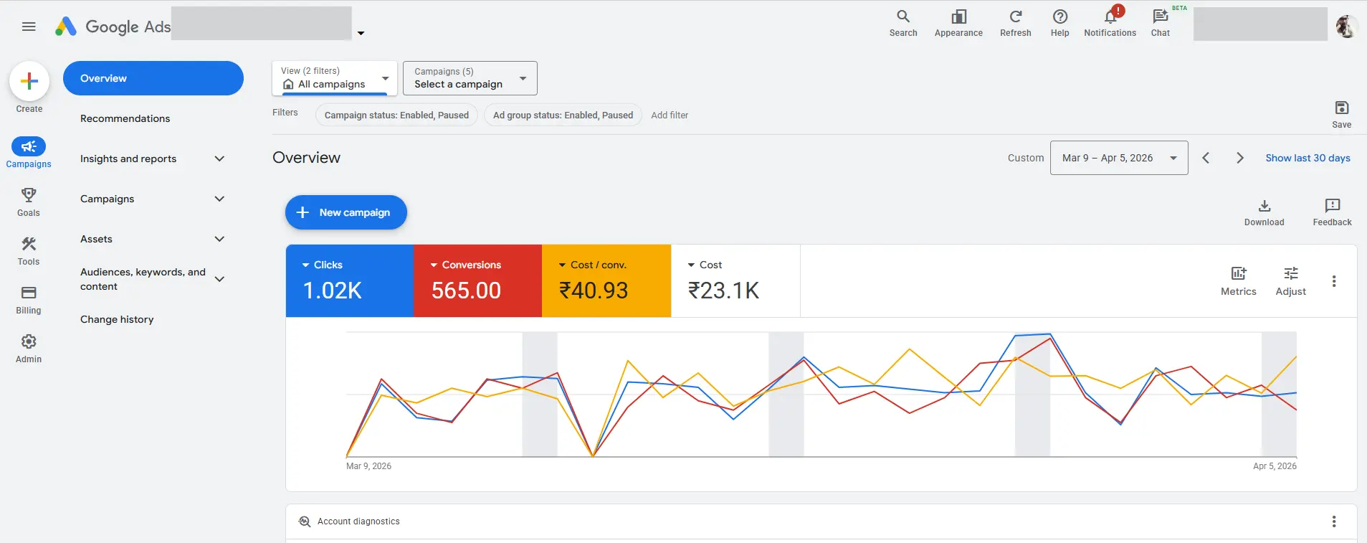
Task: Edit Ad group status filter chip
Action: [563, 115]
